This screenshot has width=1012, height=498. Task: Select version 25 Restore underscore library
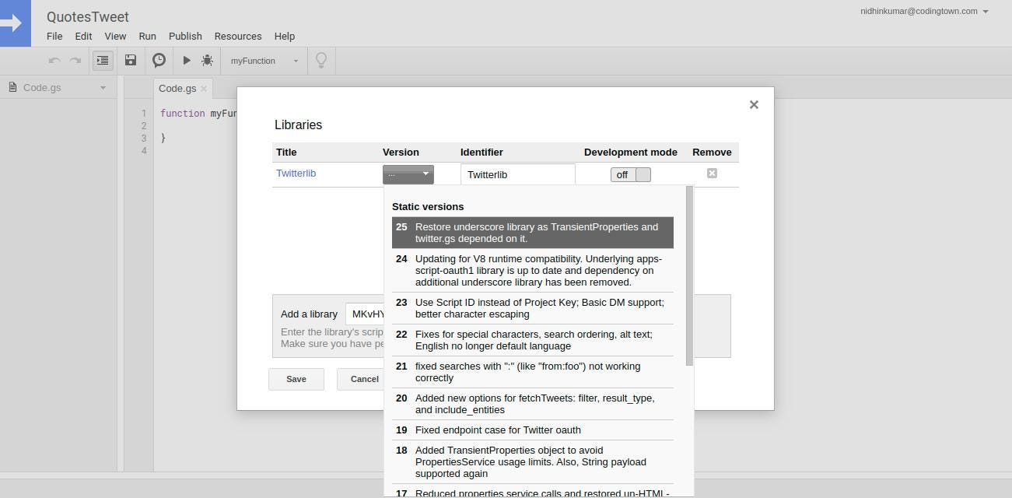click(532, 233)
